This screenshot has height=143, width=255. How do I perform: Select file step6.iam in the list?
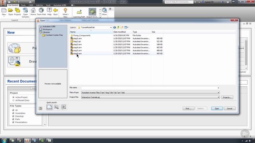pyautogui.click(x=77, y=54)
